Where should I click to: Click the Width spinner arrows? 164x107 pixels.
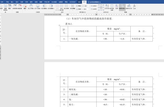click(89, 9)
